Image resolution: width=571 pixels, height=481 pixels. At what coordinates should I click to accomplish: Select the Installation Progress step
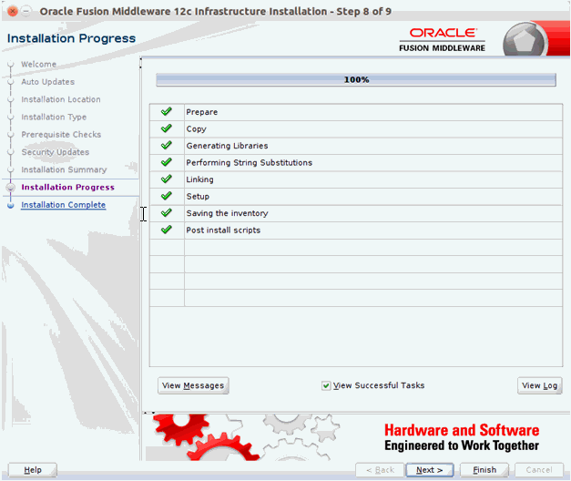[x=67, y=188]
